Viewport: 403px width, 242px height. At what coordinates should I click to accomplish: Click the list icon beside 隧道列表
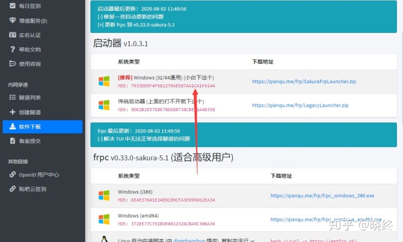12,97
